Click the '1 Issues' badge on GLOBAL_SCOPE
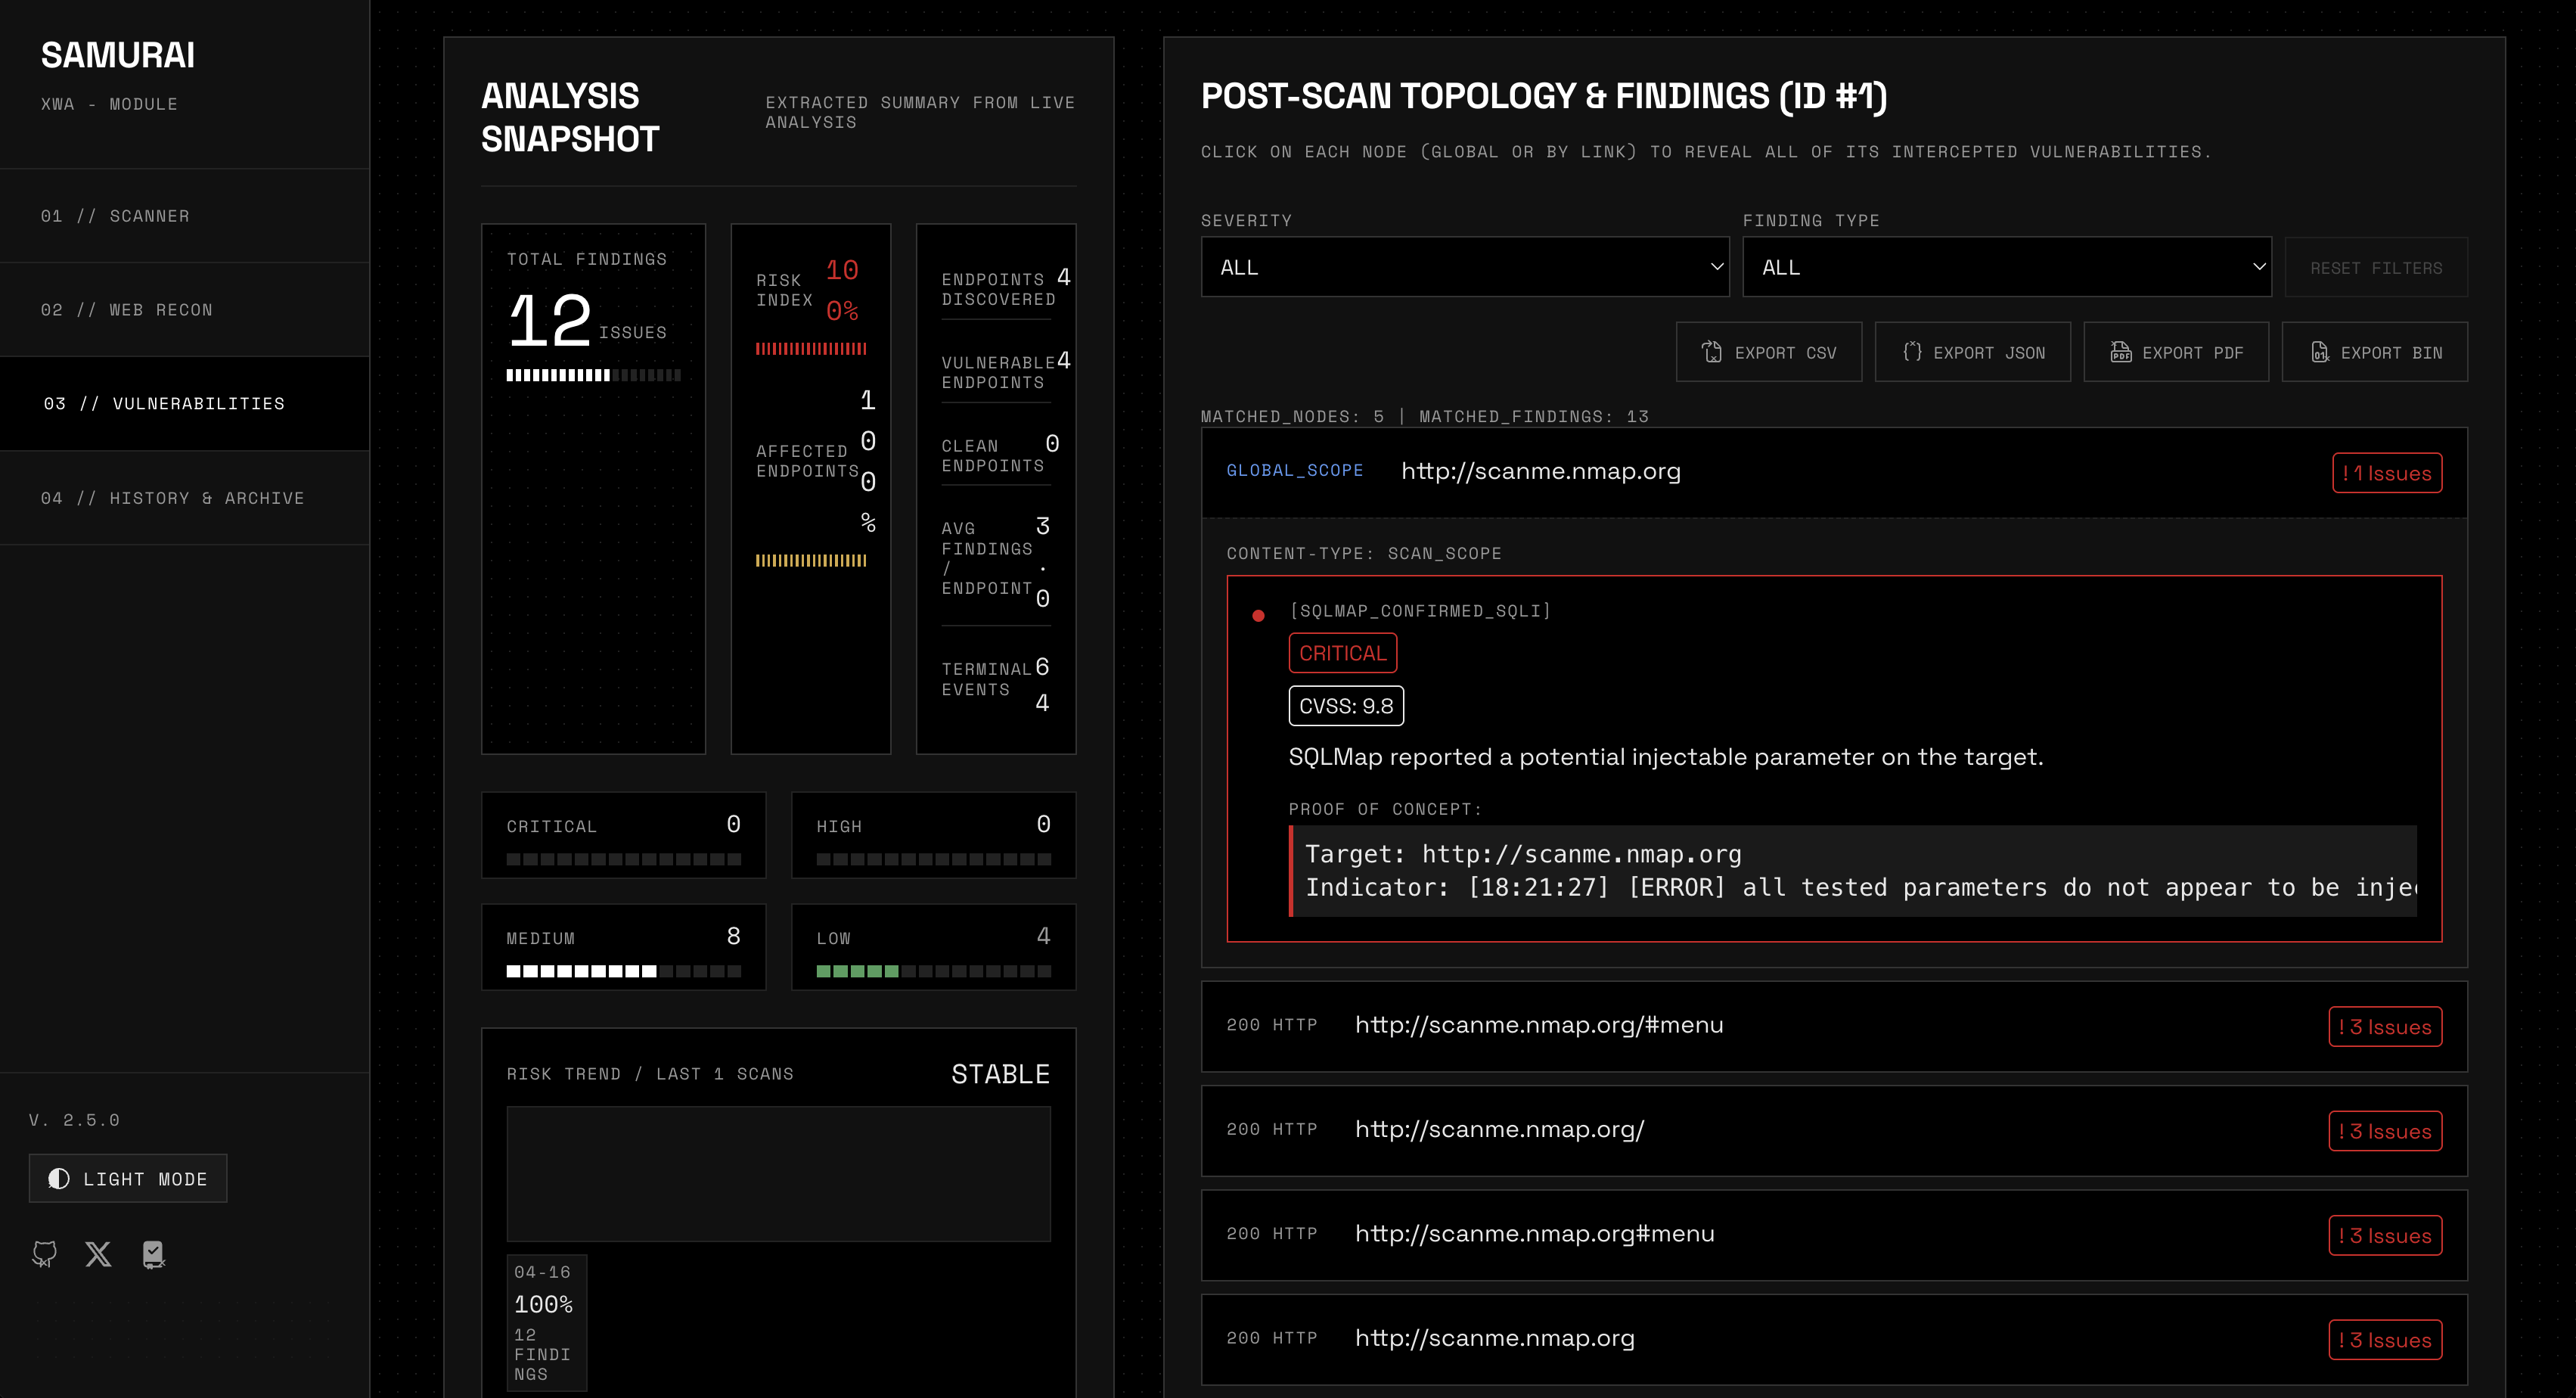Image resolution: width=2576 pixels, height=1398 pixels. coord(2387,473)
